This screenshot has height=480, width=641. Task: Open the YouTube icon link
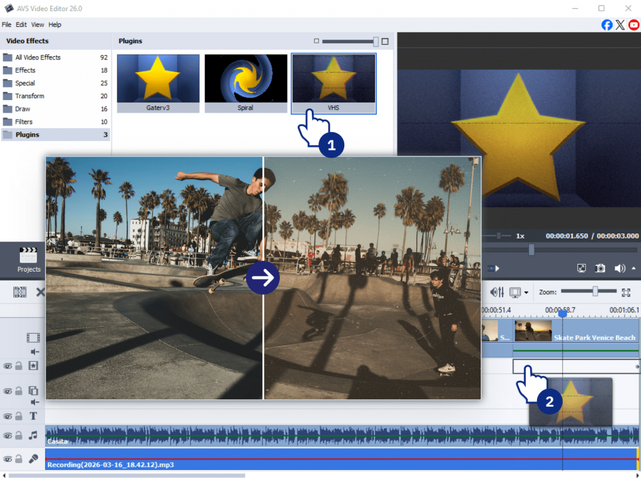[633, 25]
